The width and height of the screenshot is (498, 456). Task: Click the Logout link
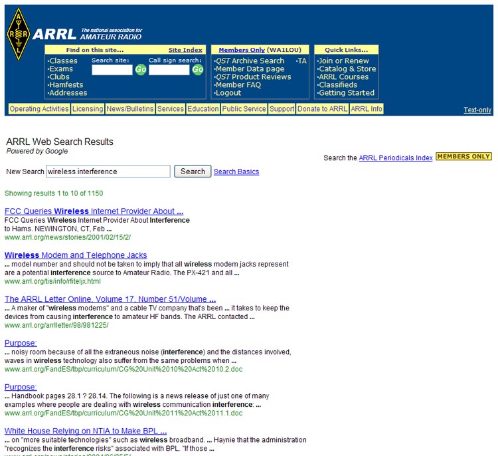[x=228, y=93]
